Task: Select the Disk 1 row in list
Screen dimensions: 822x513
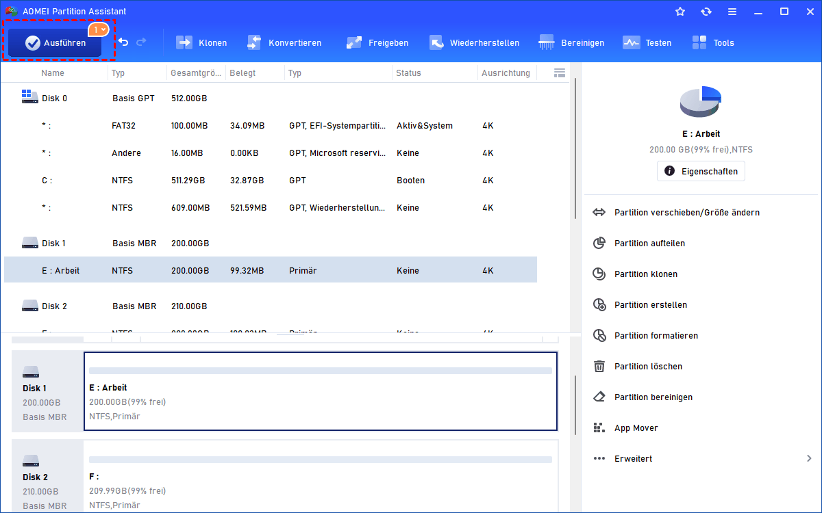Action: (x=271, y=243)
